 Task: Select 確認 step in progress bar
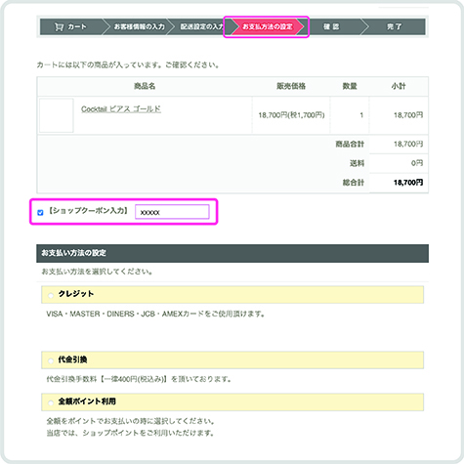331,26
